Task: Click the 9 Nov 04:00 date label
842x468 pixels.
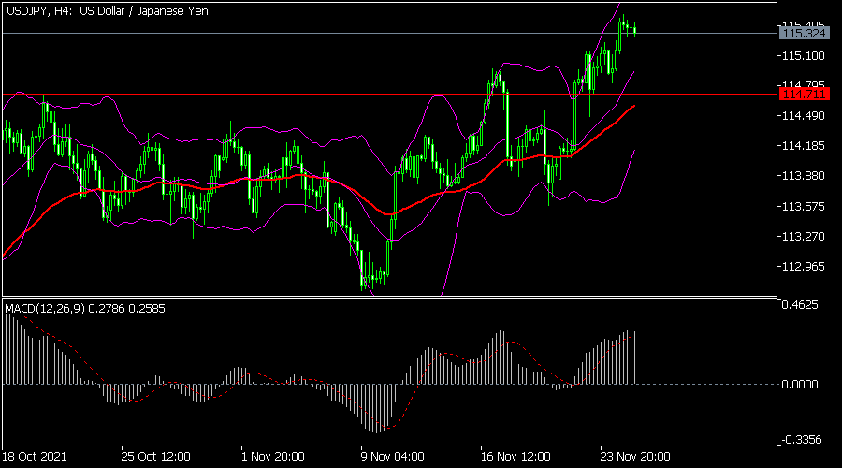Action: pos(393,457)
